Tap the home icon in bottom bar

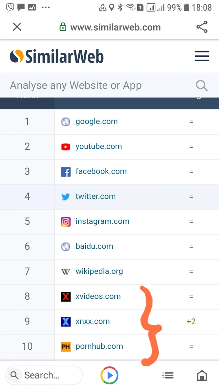[x=202, y=376]
